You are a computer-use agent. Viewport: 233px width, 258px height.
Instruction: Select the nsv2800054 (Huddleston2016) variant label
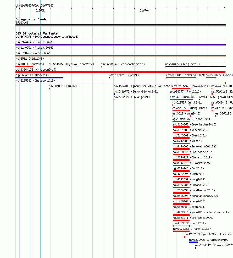coord(194,190)
